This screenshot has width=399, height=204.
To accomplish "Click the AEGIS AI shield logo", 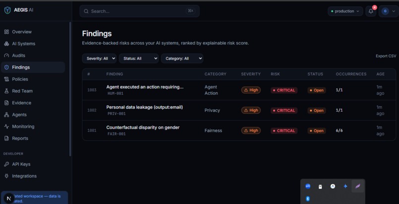I will 7,10.
